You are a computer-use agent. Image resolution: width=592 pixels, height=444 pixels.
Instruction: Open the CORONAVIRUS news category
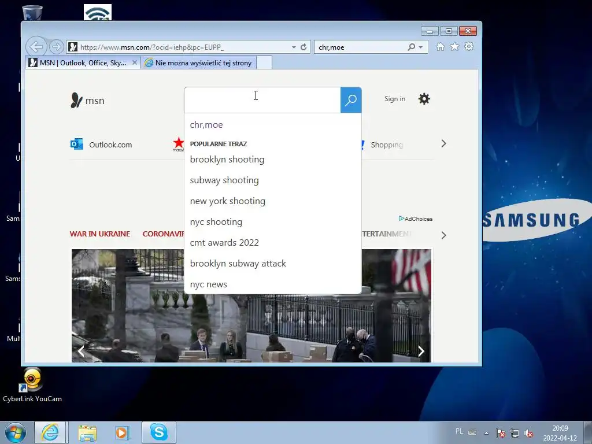164,234
